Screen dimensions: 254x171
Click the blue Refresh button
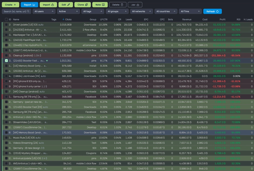coord(212,11)
